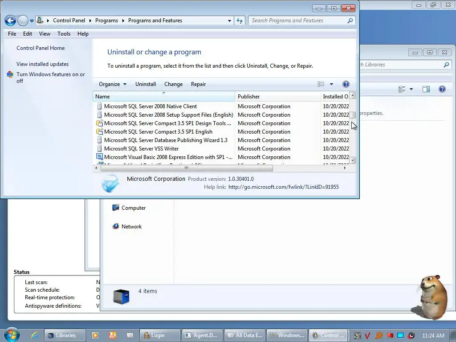Screen dimensions: 456x342
Task: Click the Uninstall toolbar button
Action: [x=146, y=84]
